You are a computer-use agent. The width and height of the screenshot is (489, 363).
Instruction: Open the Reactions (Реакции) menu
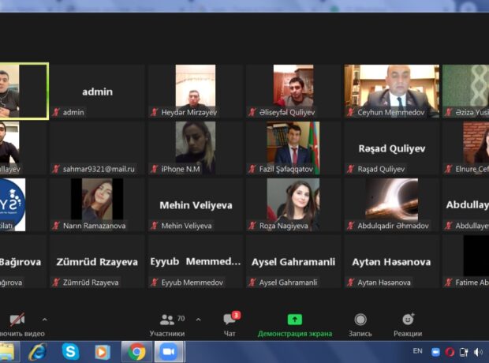(x=408, y=324)
